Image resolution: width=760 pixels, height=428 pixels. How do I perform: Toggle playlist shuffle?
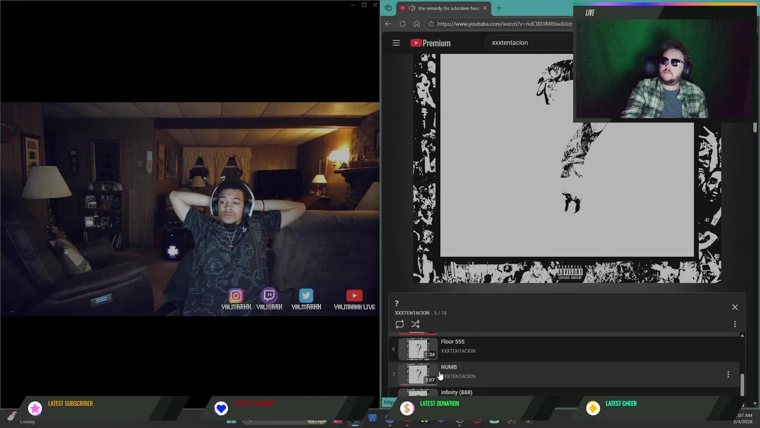click(416, 324)
